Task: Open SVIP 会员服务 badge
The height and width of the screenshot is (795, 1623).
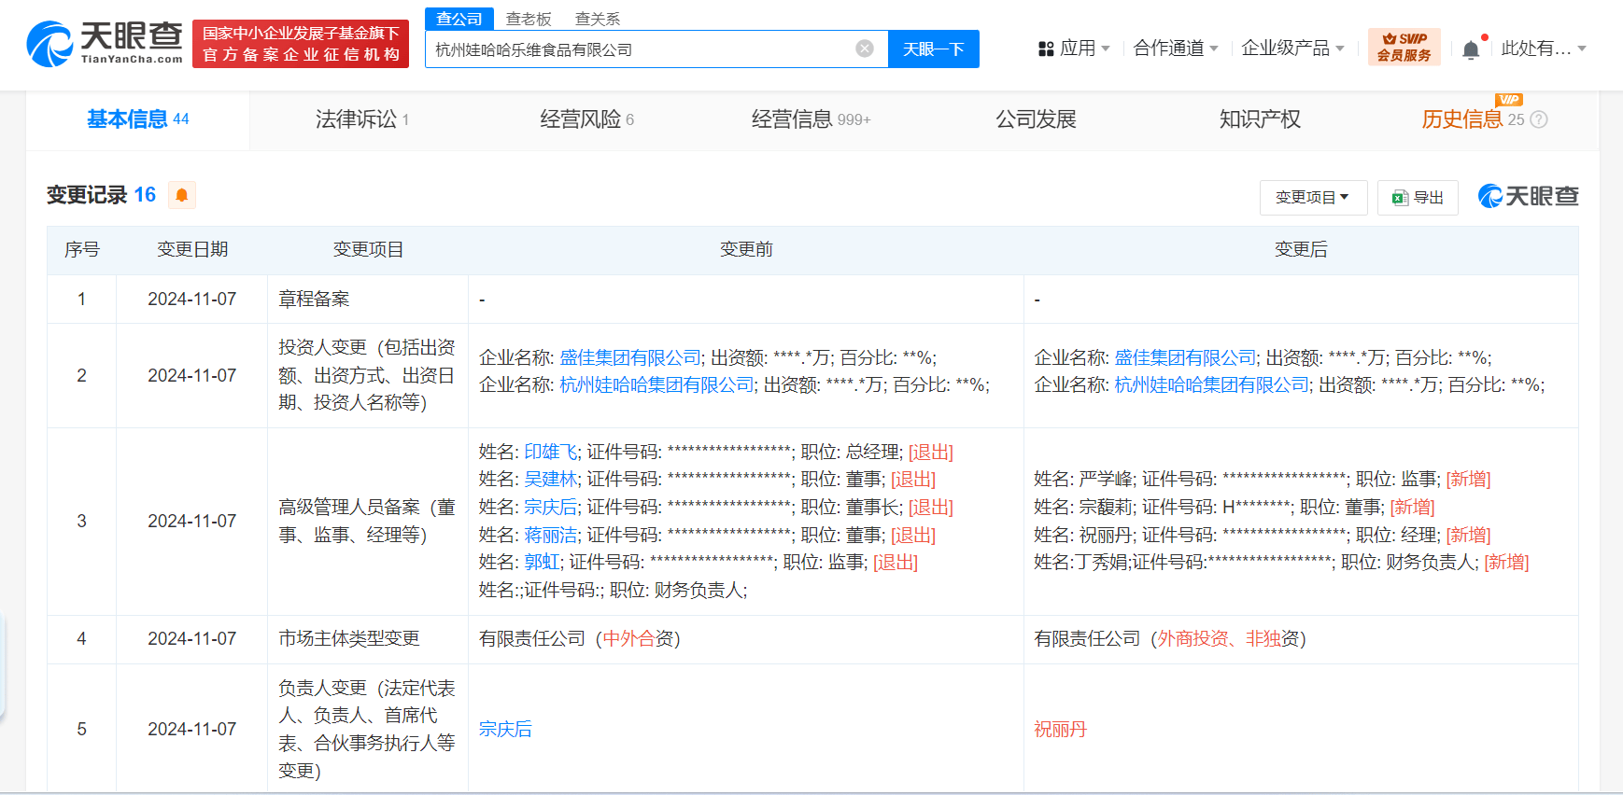Action: point(1404,48)
